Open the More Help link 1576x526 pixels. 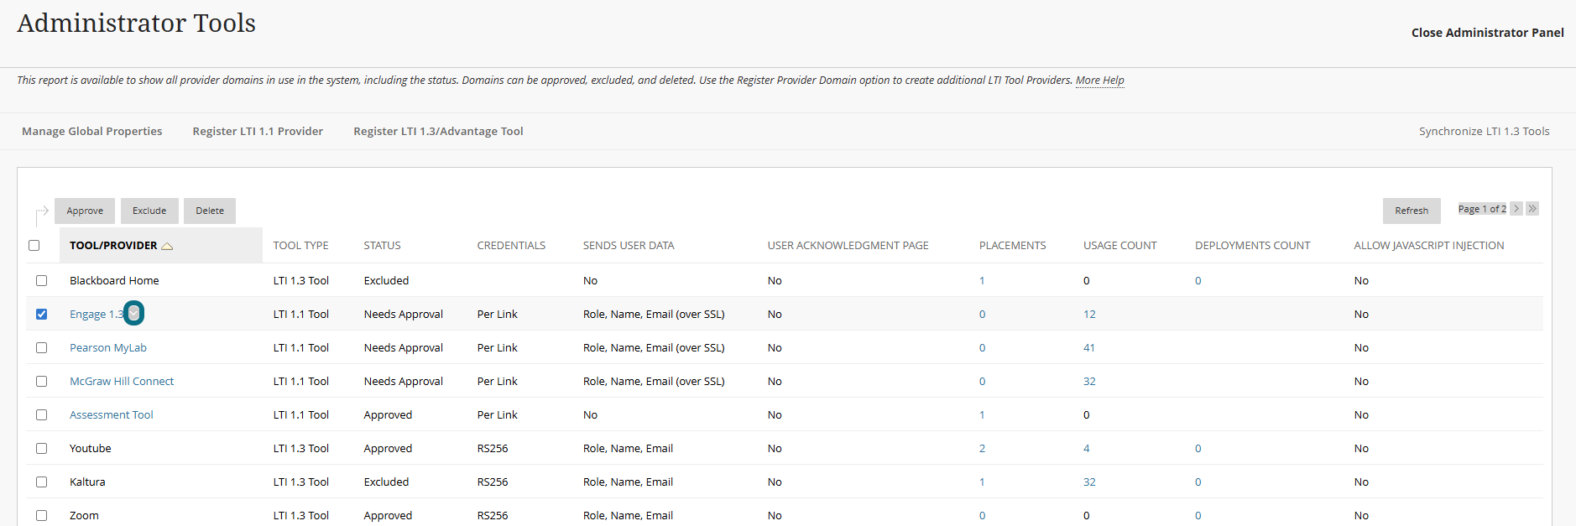(1099, 81)
